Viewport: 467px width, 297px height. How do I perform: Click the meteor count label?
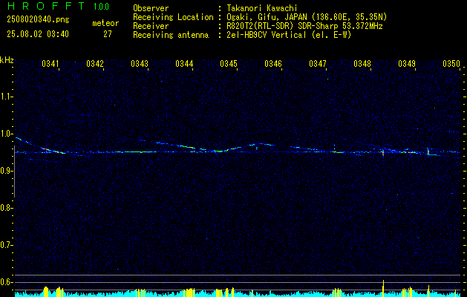pyautogui.click(x=105, y=23)
